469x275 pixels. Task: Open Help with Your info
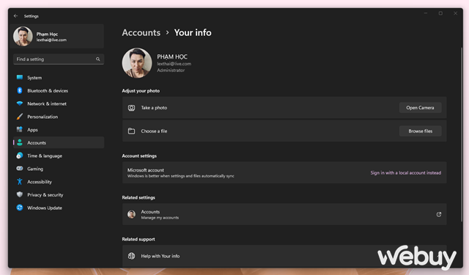point(284,256)
